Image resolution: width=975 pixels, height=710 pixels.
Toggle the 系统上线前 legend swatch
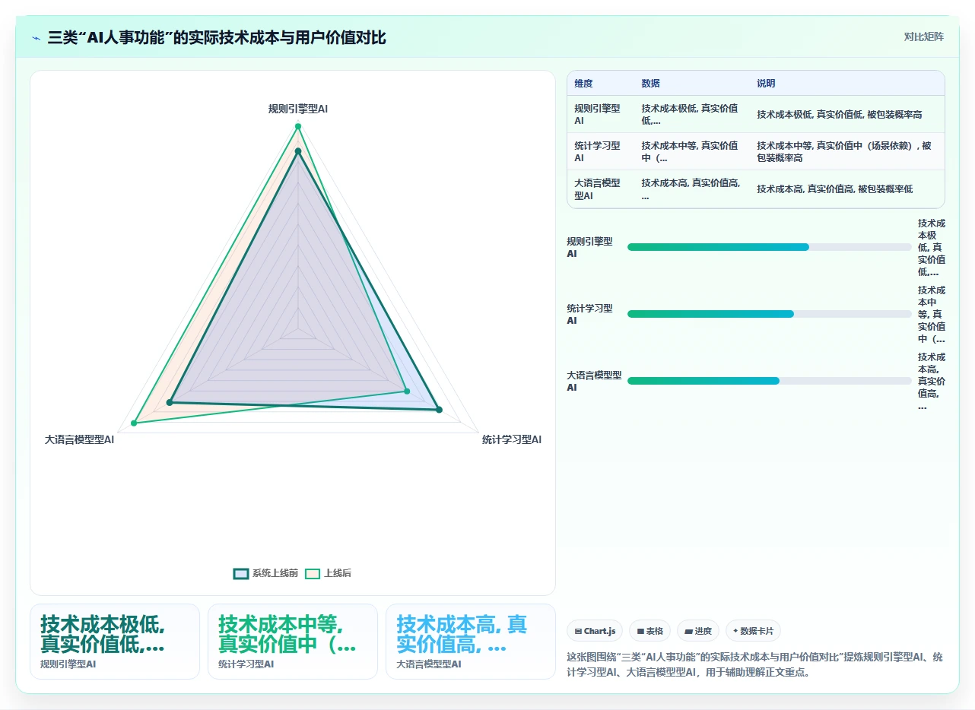241,573
